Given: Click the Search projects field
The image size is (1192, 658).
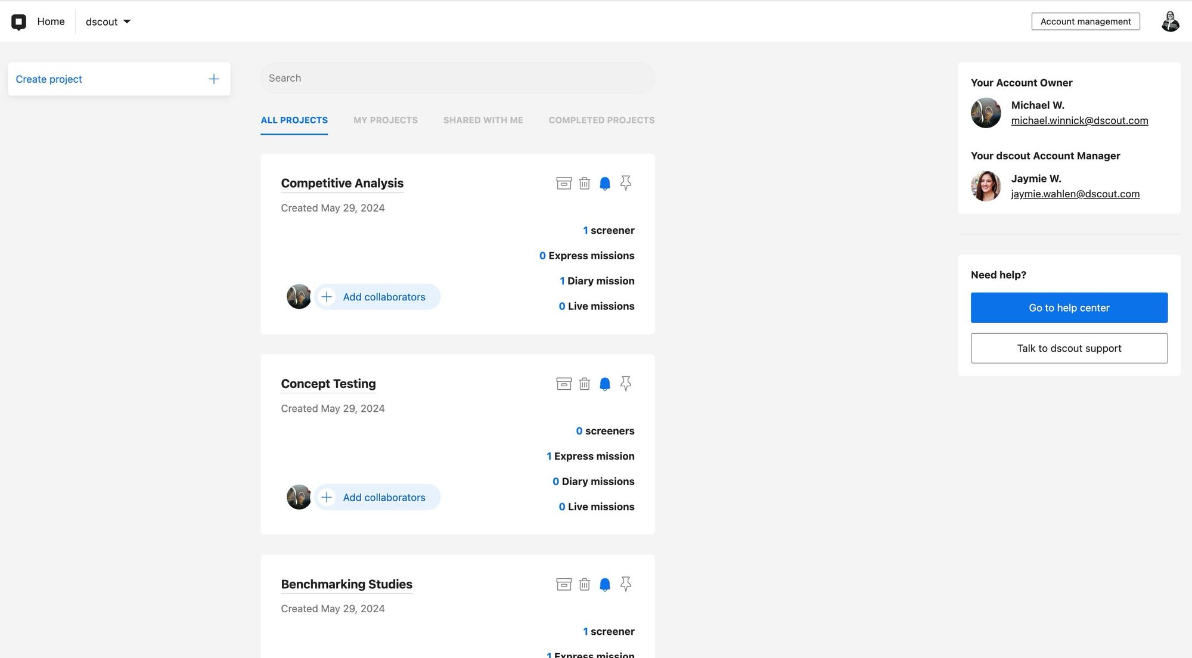Looking at the screenshot, I should (x=457, y=77).
